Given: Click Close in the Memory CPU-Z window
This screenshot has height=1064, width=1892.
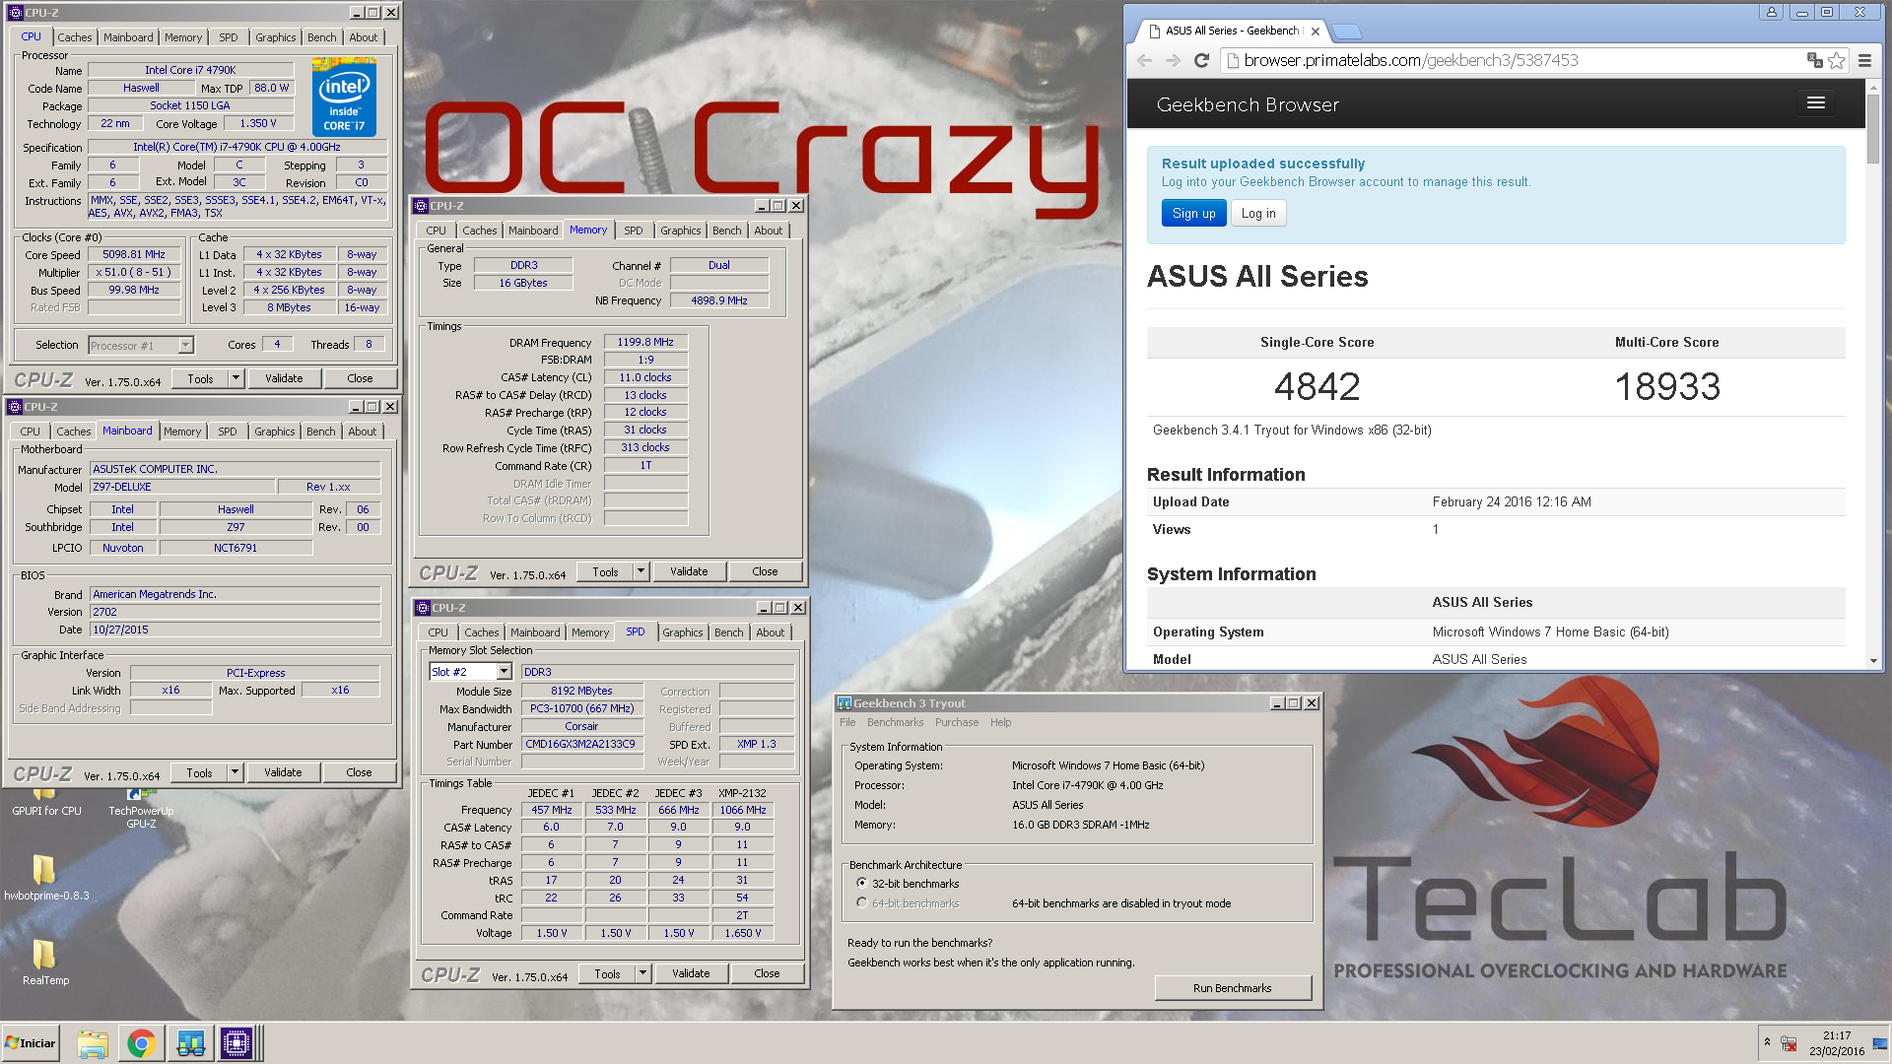Looking at the screenshot, I should click(765, 571).
